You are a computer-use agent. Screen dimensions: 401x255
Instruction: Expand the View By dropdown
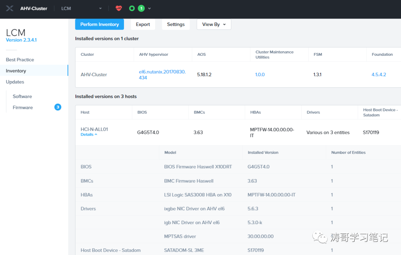214,24
